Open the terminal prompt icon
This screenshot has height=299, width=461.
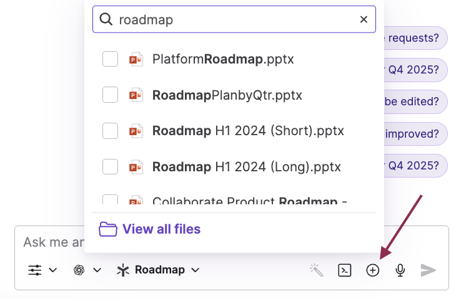point(344,270)
